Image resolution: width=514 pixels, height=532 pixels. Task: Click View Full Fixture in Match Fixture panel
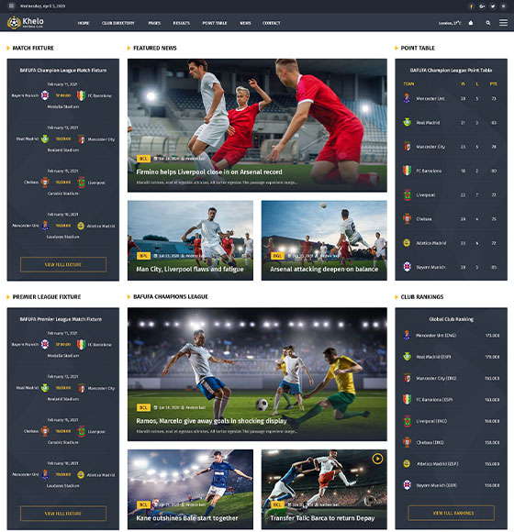click(x=63, y=264)
